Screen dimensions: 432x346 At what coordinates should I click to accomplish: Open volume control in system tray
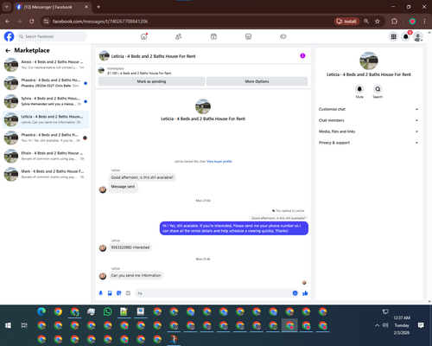(x=385, y=325)
